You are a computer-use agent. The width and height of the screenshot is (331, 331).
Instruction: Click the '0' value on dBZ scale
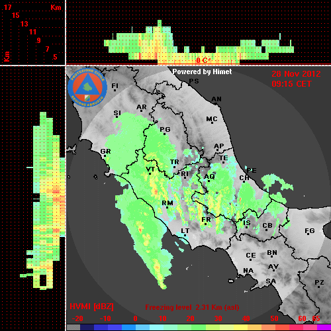pyautogui.click(x=135, y=318)
